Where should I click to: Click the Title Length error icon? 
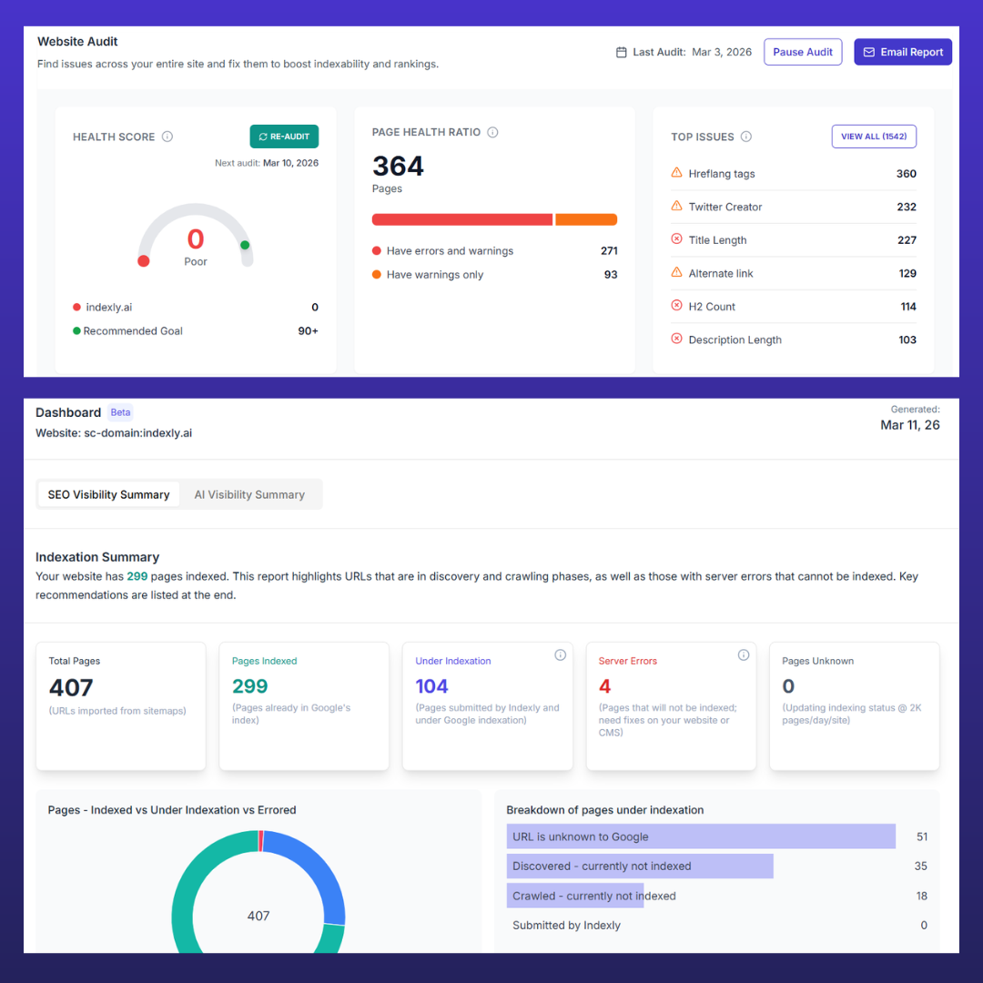point(676,239)
